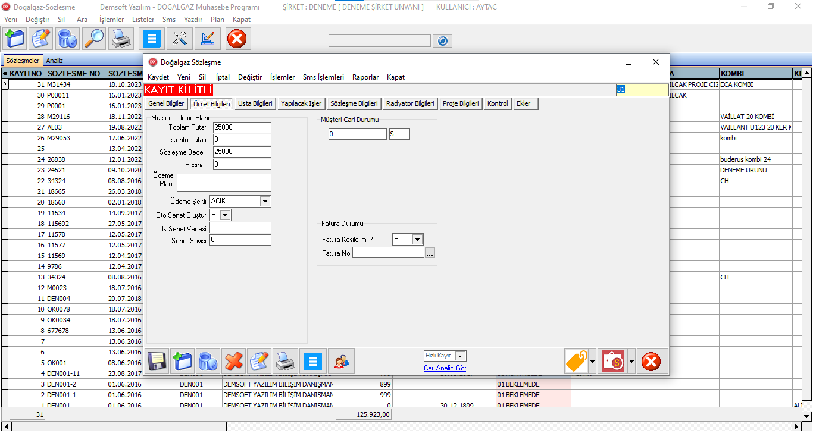Click the printer icon in the dialog bottom toolbar
Viewport: 813px width, 446px height.
[285, 361]
